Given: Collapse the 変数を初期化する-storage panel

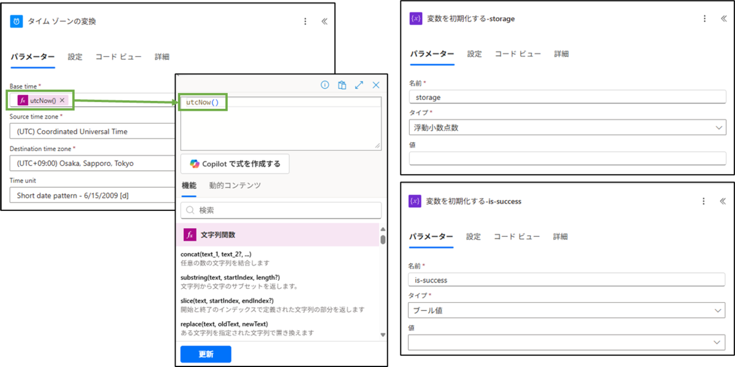Looking at the screenshot, I should coord(723,18).
